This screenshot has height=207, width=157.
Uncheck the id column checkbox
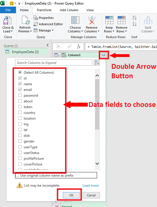(x=20, y=78)
